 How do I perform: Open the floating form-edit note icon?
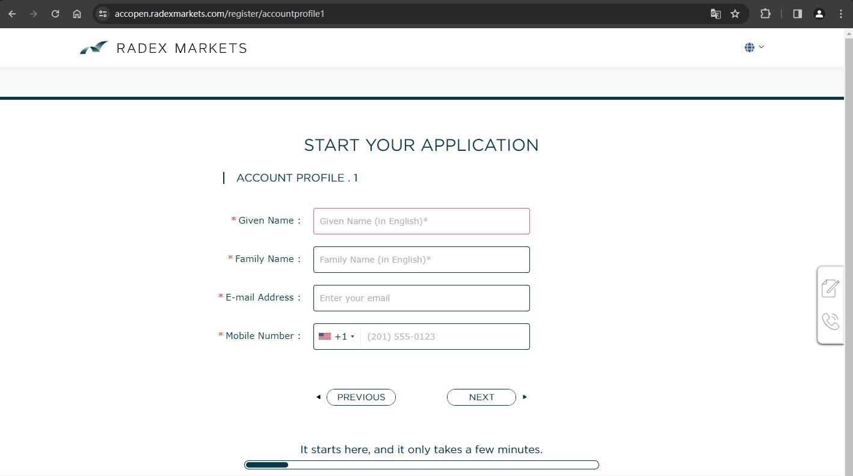tap(830, 288)
